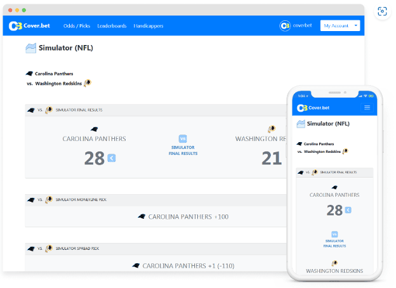The width and height of the screenshot is (396, 288).
Task: Click WASHINGTON REDSKINS team label on the phone
Action: (x=334, y=271)
